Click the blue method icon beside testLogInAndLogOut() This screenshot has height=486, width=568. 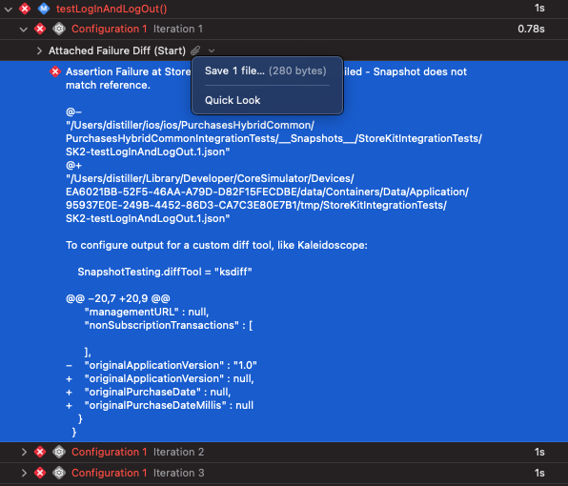point(44,9)
